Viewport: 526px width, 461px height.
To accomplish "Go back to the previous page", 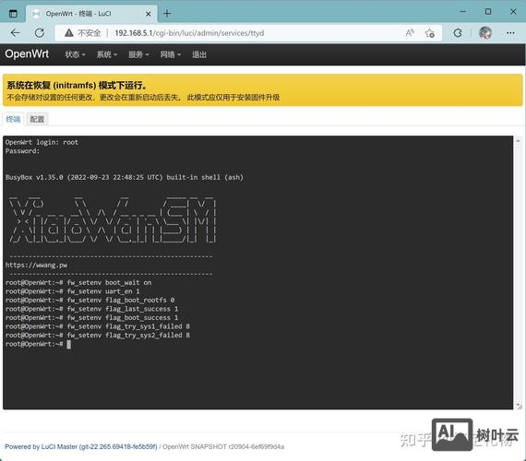I will point(16,33).
